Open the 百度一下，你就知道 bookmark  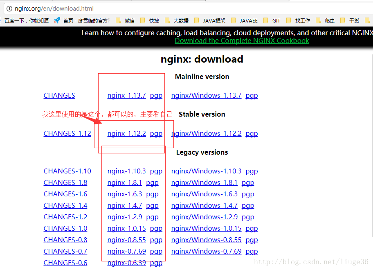click(x=27, y=21)
